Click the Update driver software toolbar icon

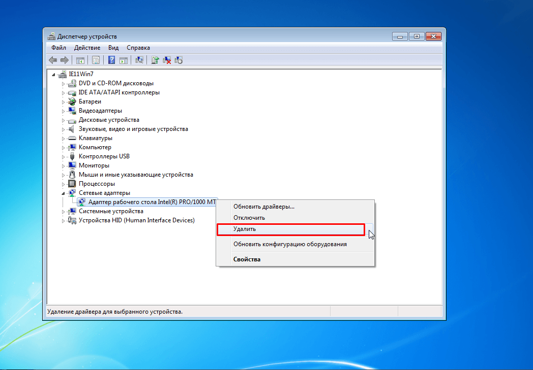(x=155, y=60)
